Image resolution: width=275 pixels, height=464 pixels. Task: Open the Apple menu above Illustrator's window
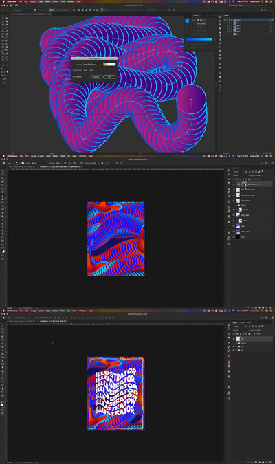click(x=3, y=1)
